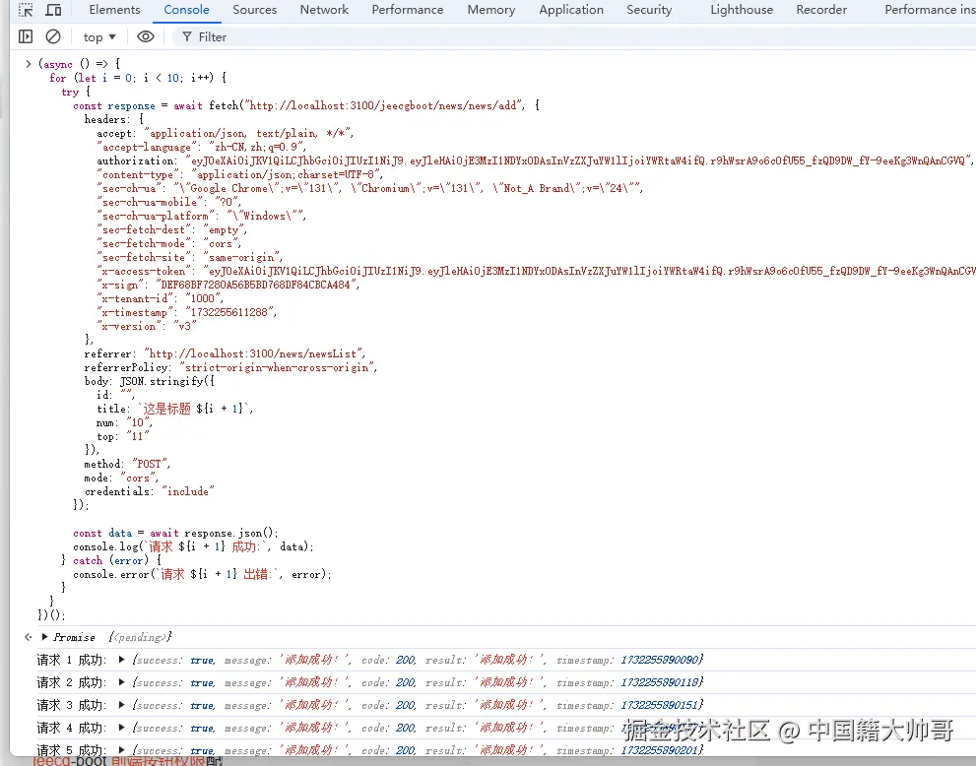Expand the 请求 3 成功 response object
The width and height of the screenshot is (976, 766).
coord(121,704)
